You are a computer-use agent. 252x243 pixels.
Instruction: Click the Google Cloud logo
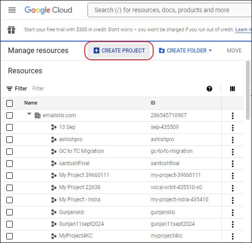click(48, 10)
